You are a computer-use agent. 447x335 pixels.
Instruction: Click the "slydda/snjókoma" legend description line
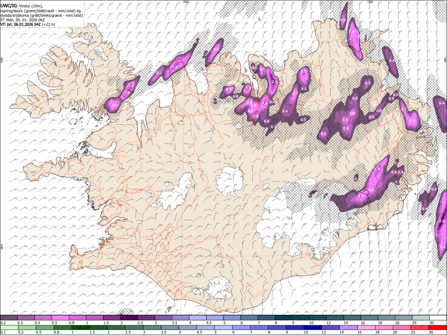click(42, 15)
